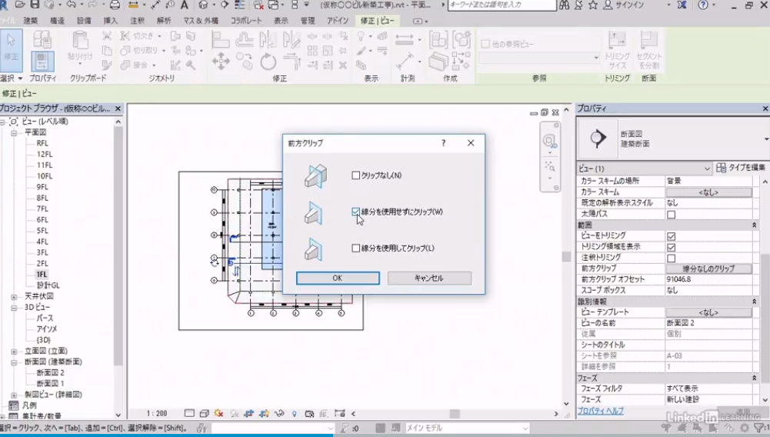Image resolution: width=770 pixels, height=437 pixels.
Task: Check '線分を使用してクリップ(L)' option
Action: (x=355, y=249)
